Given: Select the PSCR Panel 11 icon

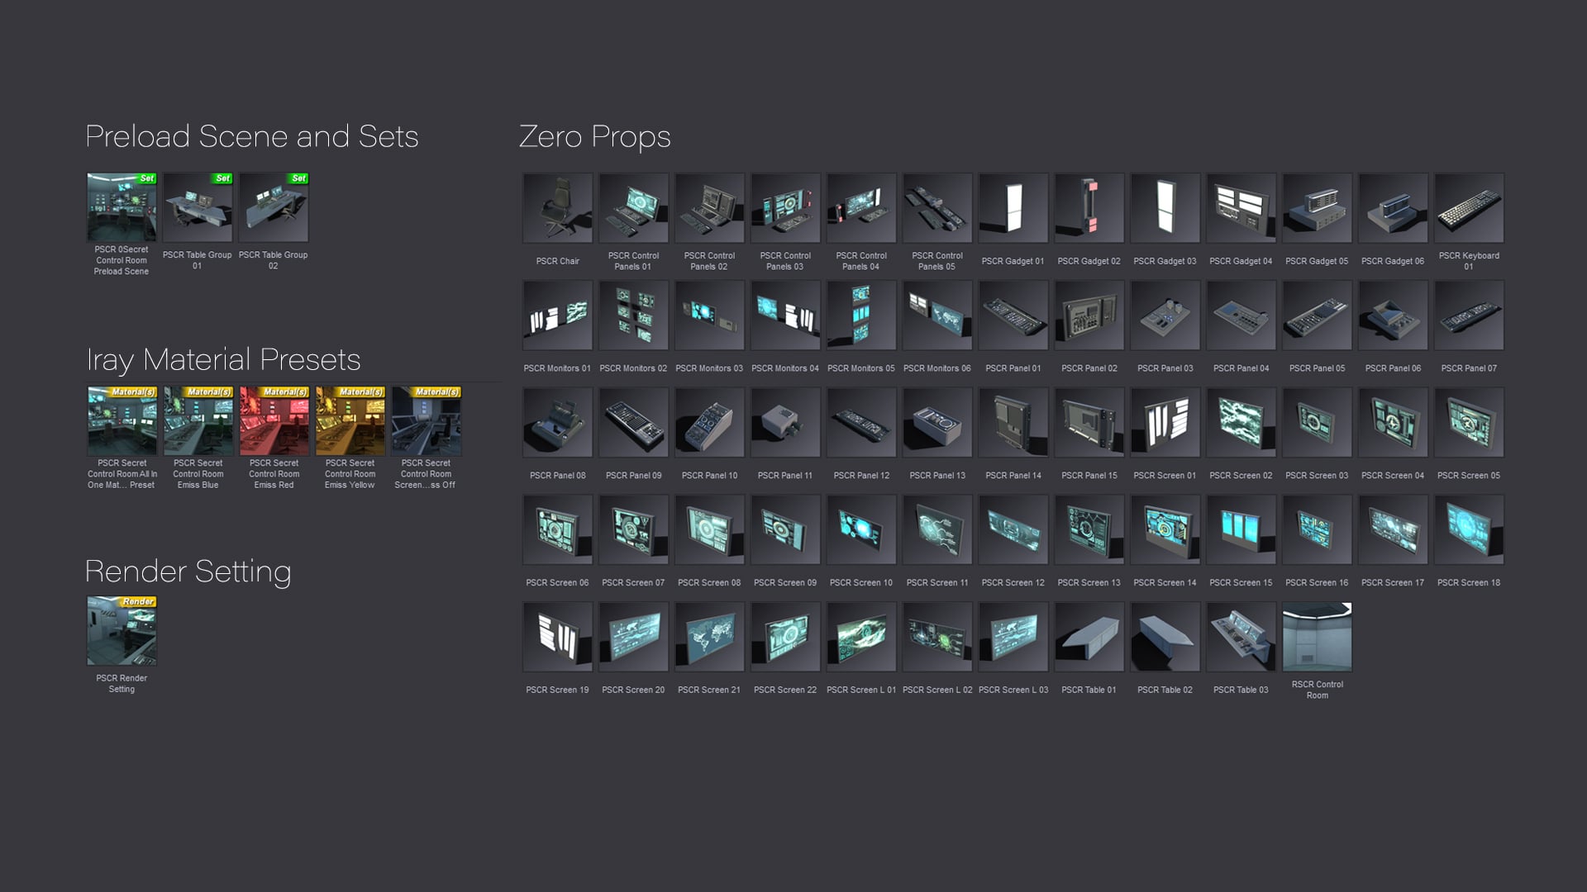Looking at the screenshot, I should 785,423.
